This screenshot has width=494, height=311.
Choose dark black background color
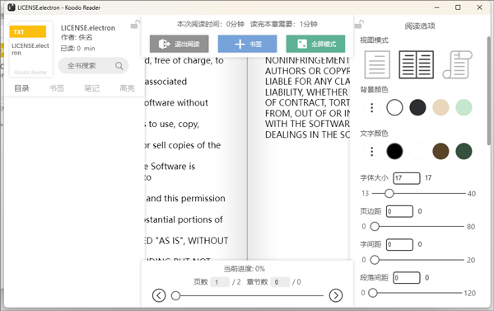[x=417, y=107]
